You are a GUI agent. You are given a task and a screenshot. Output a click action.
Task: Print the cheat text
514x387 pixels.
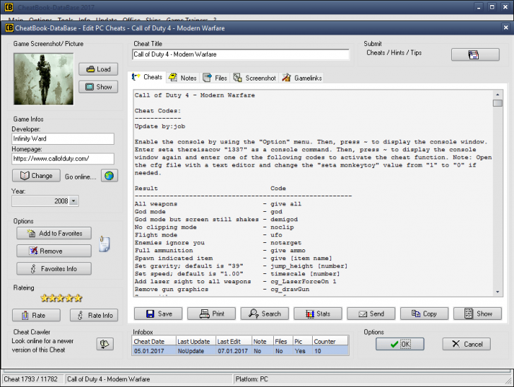[211, 314]
